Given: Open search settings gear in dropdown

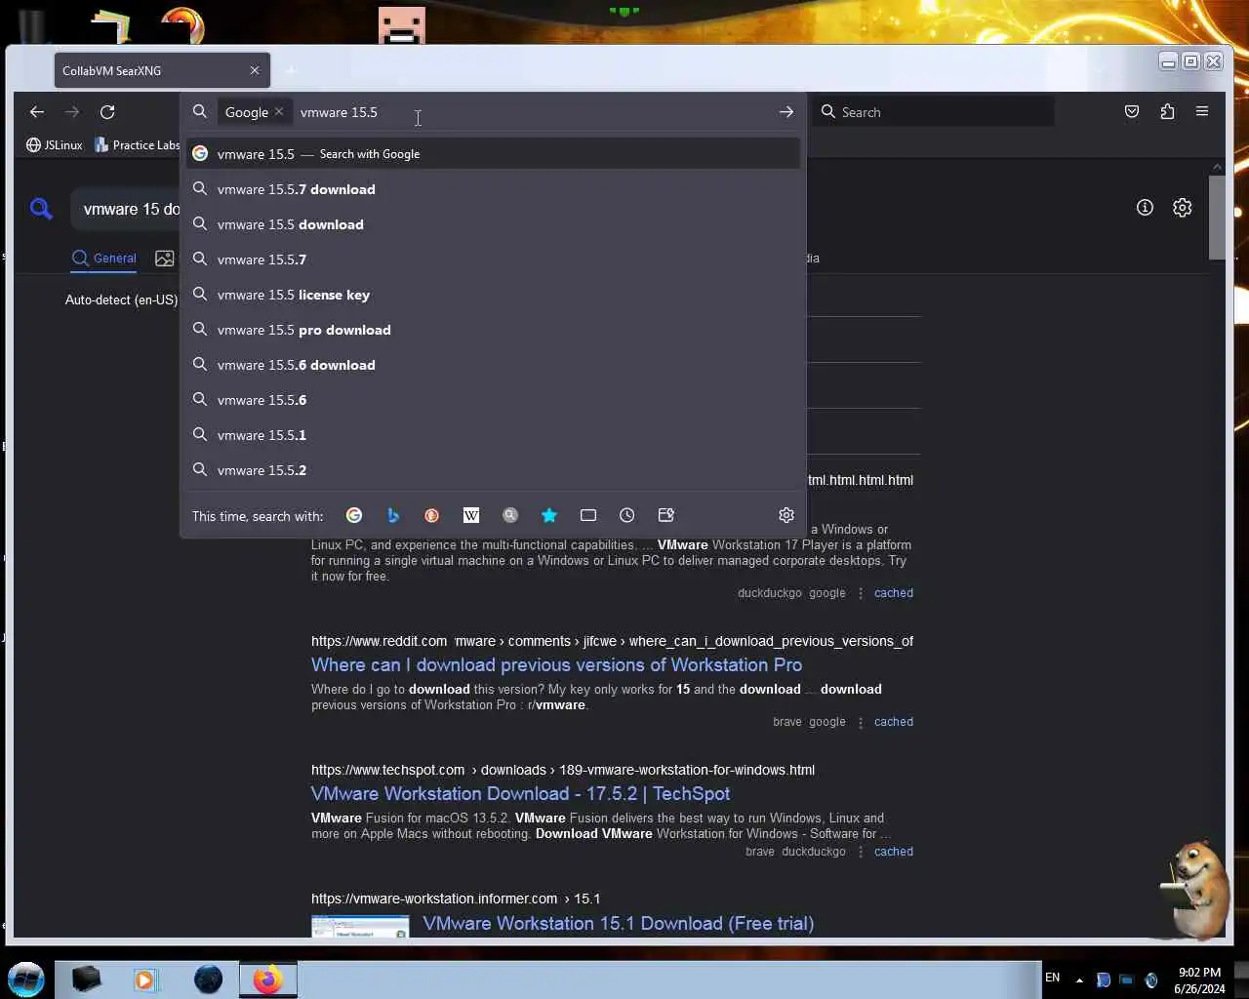Looking at the screenshot, I should 786,515.
